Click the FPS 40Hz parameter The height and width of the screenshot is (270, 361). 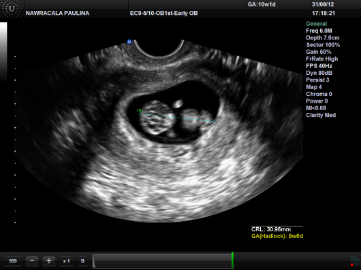pos(319,66)
